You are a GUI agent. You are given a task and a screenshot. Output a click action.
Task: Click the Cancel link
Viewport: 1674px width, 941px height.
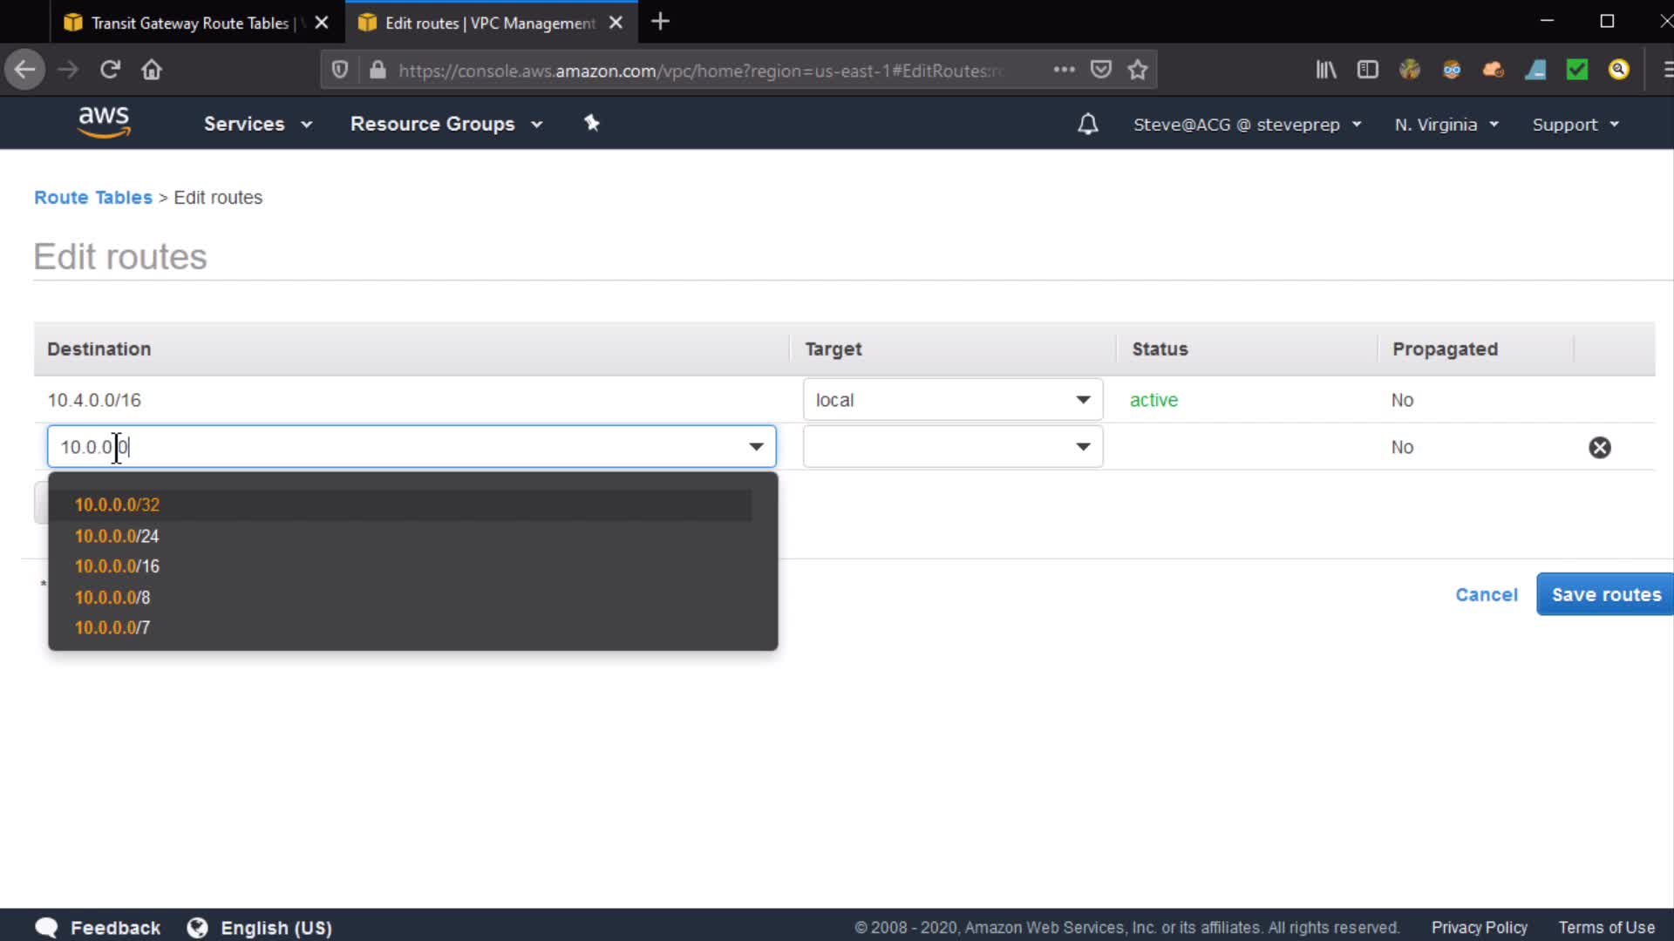[1486, 594]
